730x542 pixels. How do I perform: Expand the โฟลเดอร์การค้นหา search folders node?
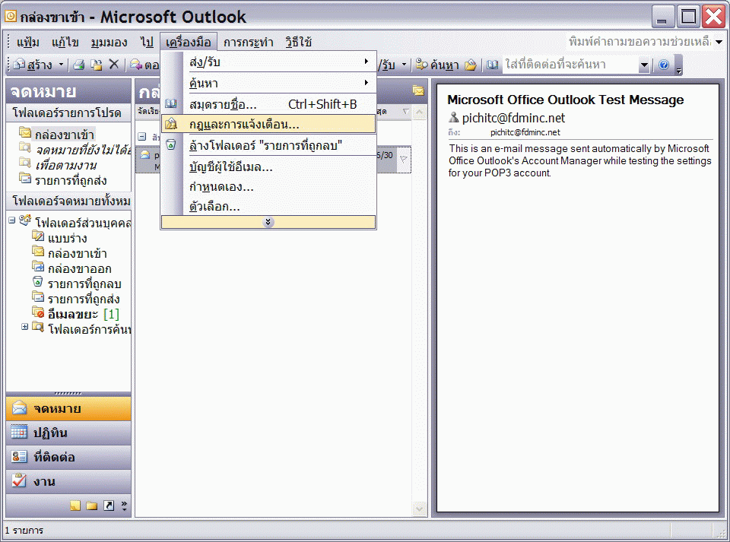click(x=24, y=327)
